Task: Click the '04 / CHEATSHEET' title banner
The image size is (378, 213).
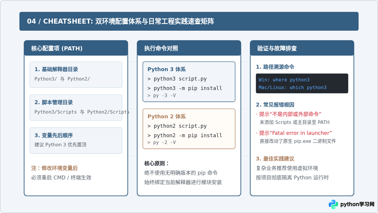Action: coord(189,21)
